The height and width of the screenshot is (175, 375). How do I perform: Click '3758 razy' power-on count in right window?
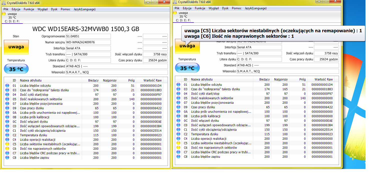326,53
